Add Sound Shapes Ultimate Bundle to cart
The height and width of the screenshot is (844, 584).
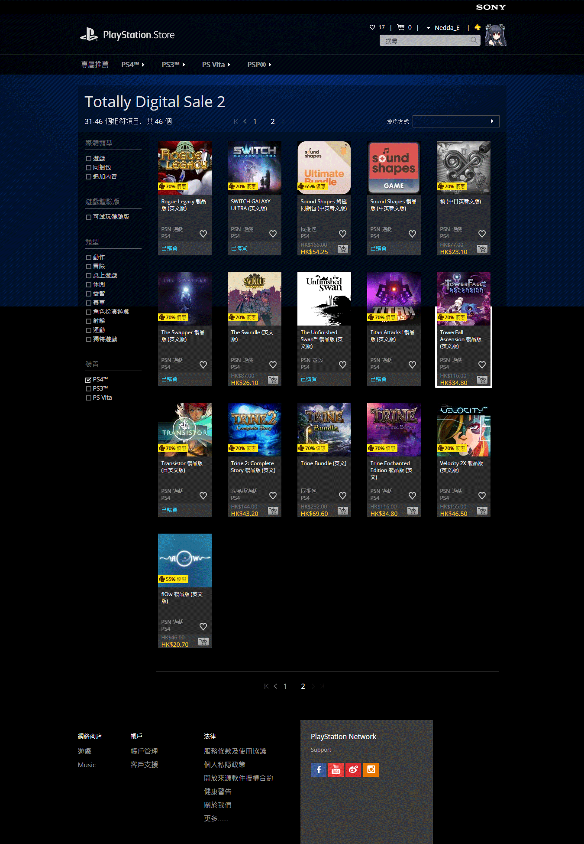(342, 249)
